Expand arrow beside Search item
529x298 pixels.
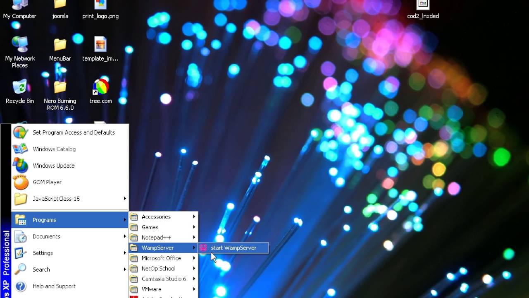coord(125,269)
